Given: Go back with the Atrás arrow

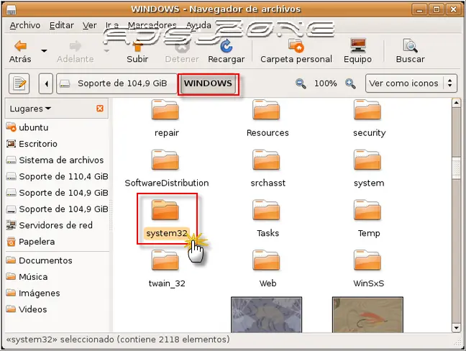Looking at the screenshot, I should 20,51.
